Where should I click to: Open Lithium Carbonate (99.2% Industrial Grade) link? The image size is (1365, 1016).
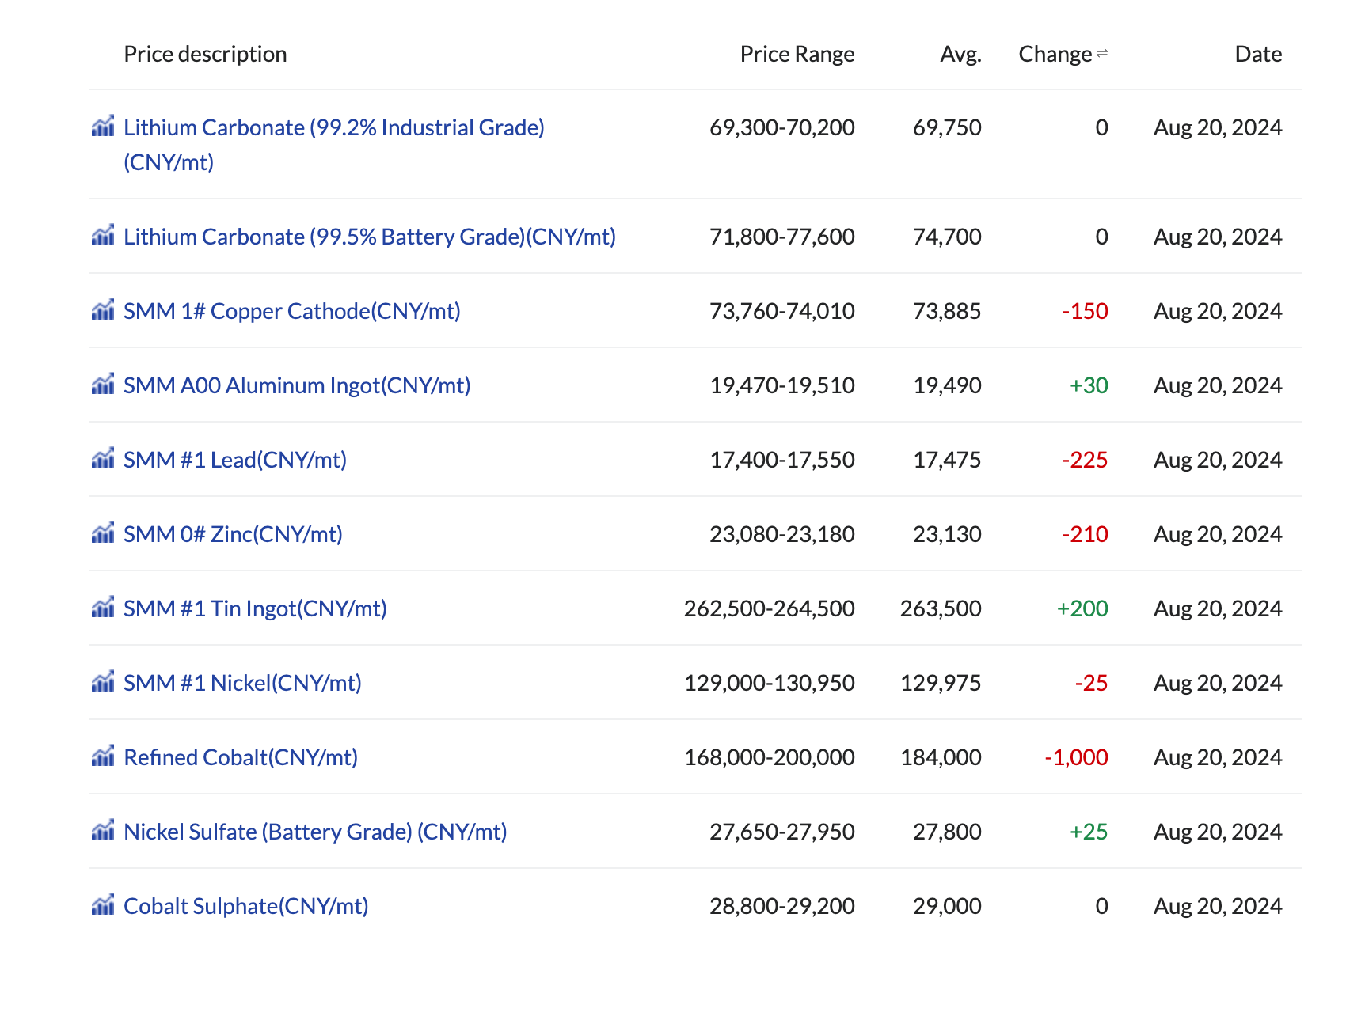coord(334,145)
